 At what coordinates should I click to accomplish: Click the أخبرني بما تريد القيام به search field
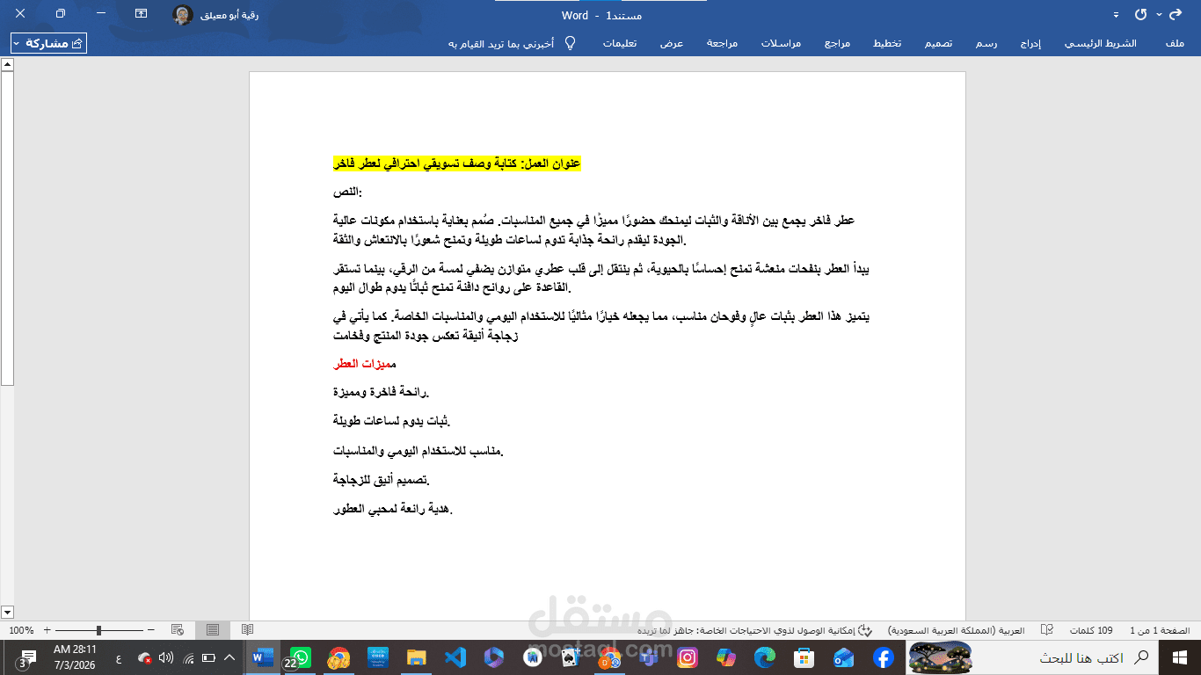coord(501,43)
